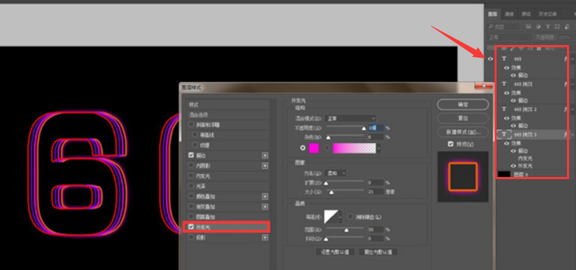Screen dimensions: 576x270
Task: Hide the outer glow effect of 665 拷贝 3
Action: pos(513,166)
